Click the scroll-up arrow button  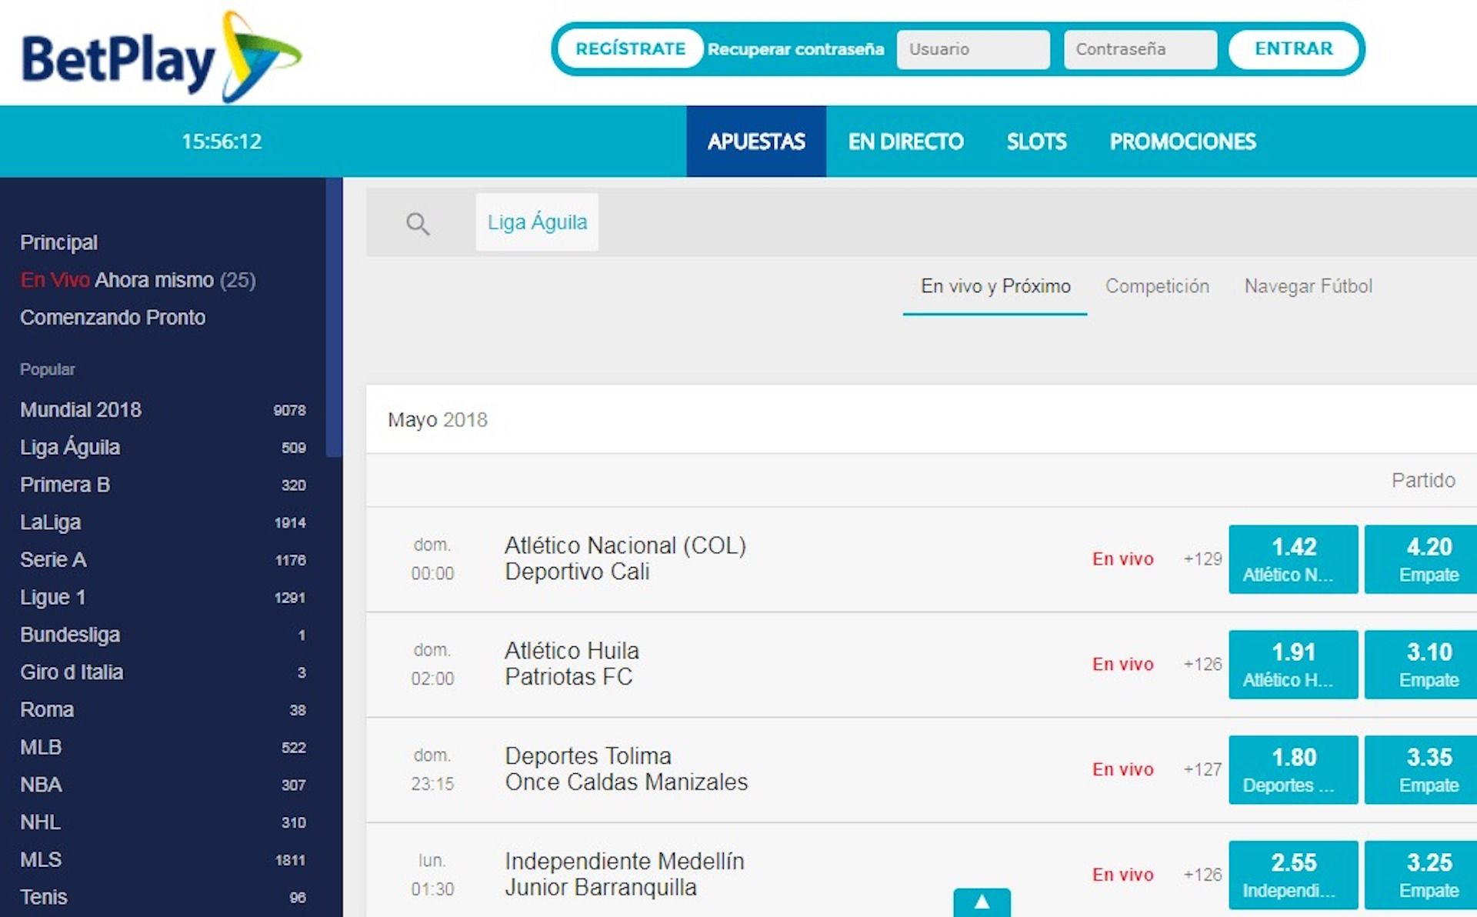click(982, 902)
